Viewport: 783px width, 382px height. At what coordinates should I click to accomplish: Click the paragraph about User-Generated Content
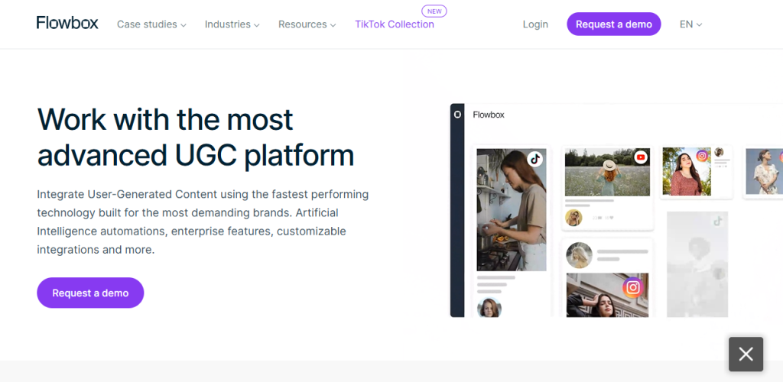[203, 222]
